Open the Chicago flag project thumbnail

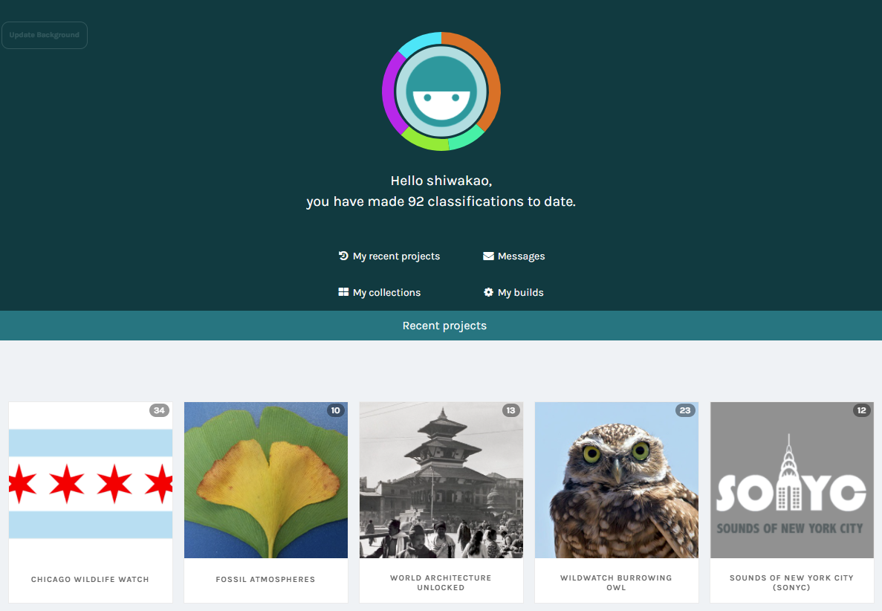[x=91, y=480]
